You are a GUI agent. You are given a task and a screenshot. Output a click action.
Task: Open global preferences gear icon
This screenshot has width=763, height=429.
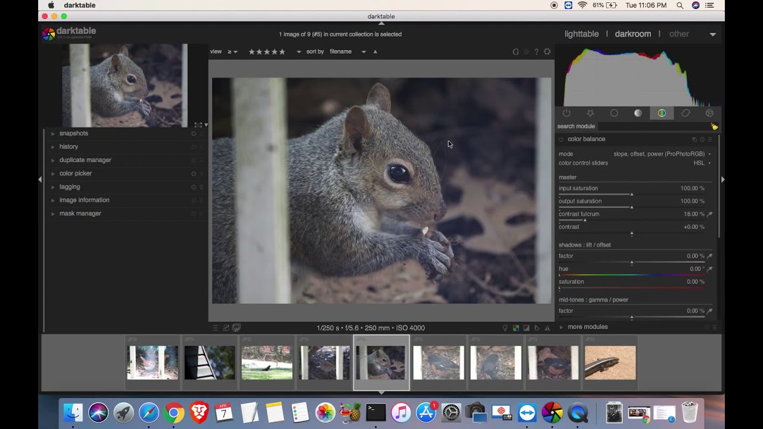tap(547, 52)
